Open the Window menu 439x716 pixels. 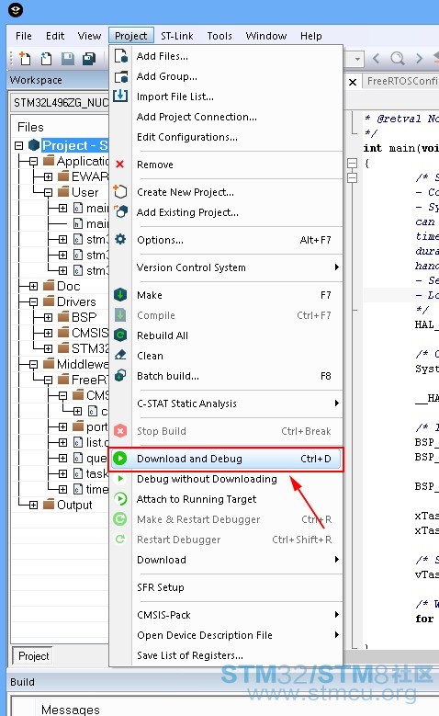[266, 36]
